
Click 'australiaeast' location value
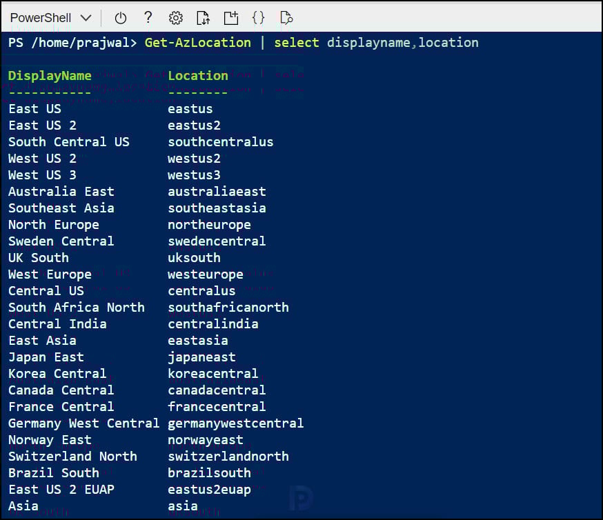click(217, 192)
